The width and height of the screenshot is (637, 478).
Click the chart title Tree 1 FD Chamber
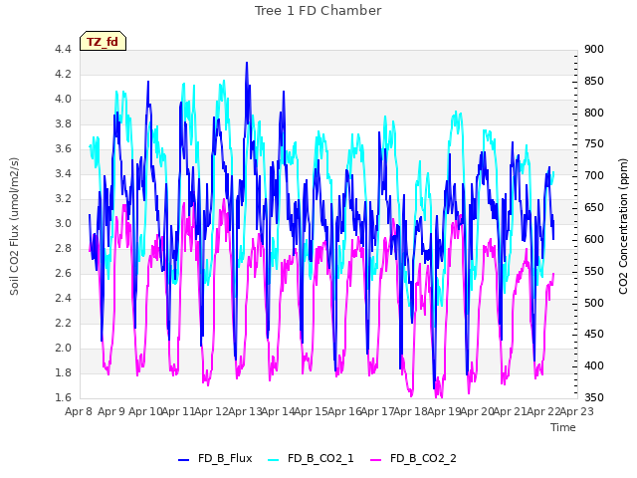[318, 11]
